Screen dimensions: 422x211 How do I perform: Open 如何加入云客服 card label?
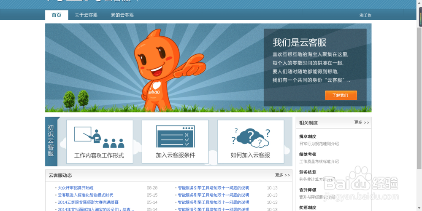(x=250, y=155)
